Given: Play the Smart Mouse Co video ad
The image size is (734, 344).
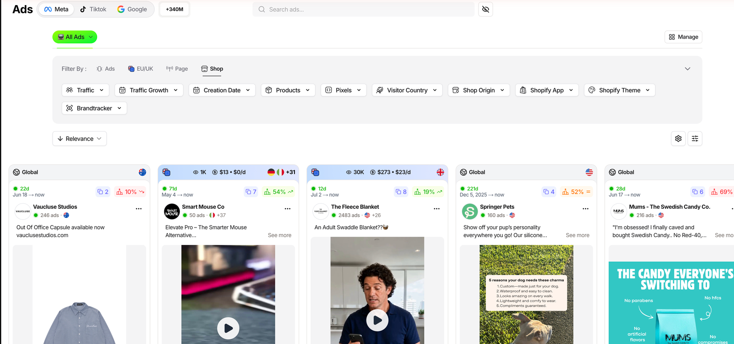Looking at the screenshot, I should pyautogui.click(x=228, y=328).
